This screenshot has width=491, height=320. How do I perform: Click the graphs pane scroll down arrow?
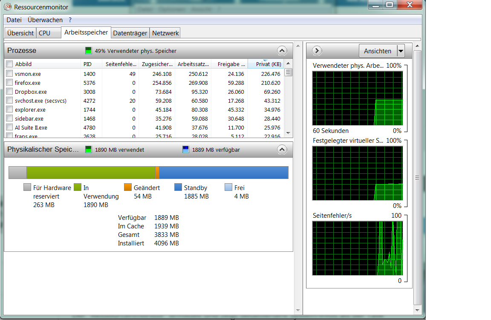point(417,310)
